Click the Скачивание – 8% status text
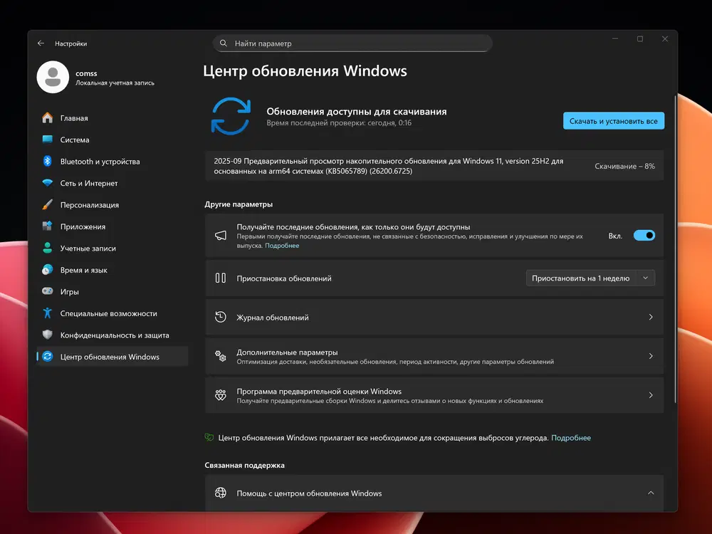This screenshot has height=534, width=712. (625, 166)
